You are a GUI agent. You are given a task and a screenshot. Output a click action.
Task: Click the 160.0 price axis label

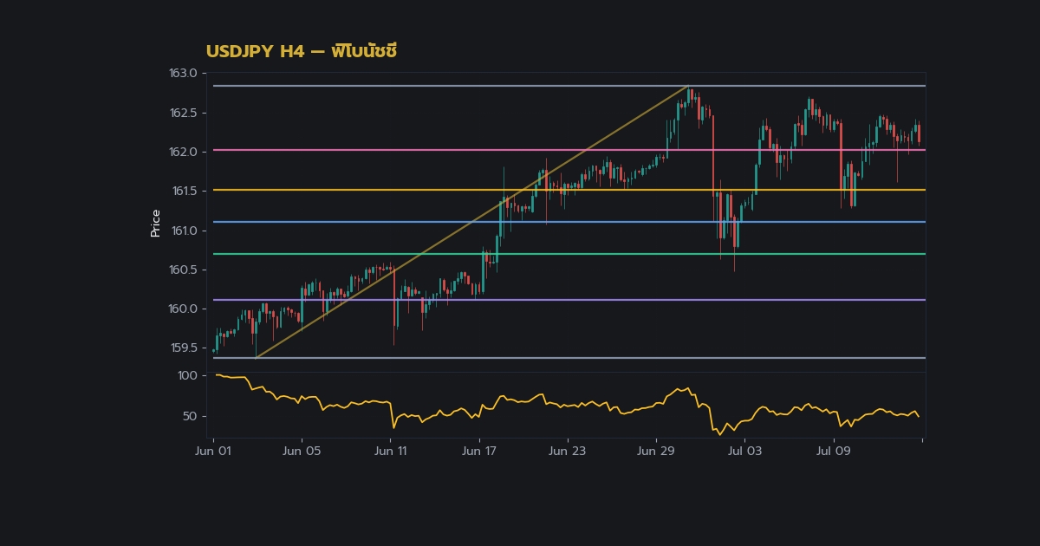pos(183,309)
